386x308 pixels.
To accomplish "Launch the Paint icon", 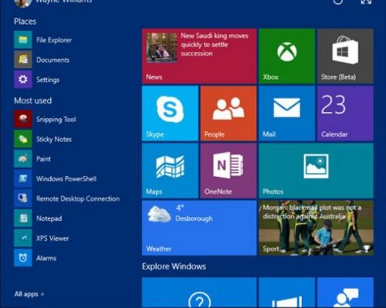I will coord(23,159).
